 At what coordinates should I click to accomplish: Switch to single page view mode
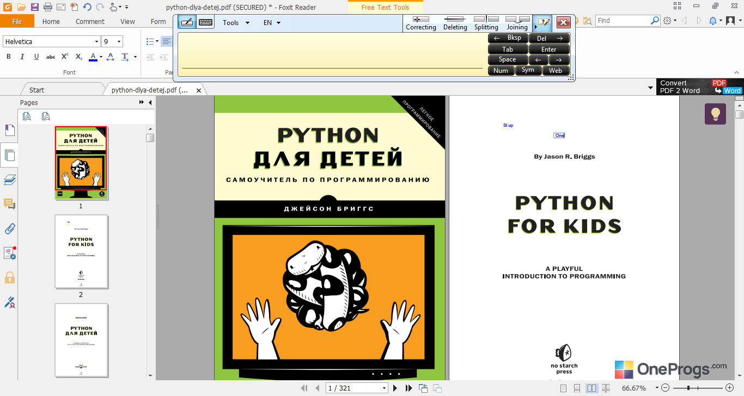[563, 388]
